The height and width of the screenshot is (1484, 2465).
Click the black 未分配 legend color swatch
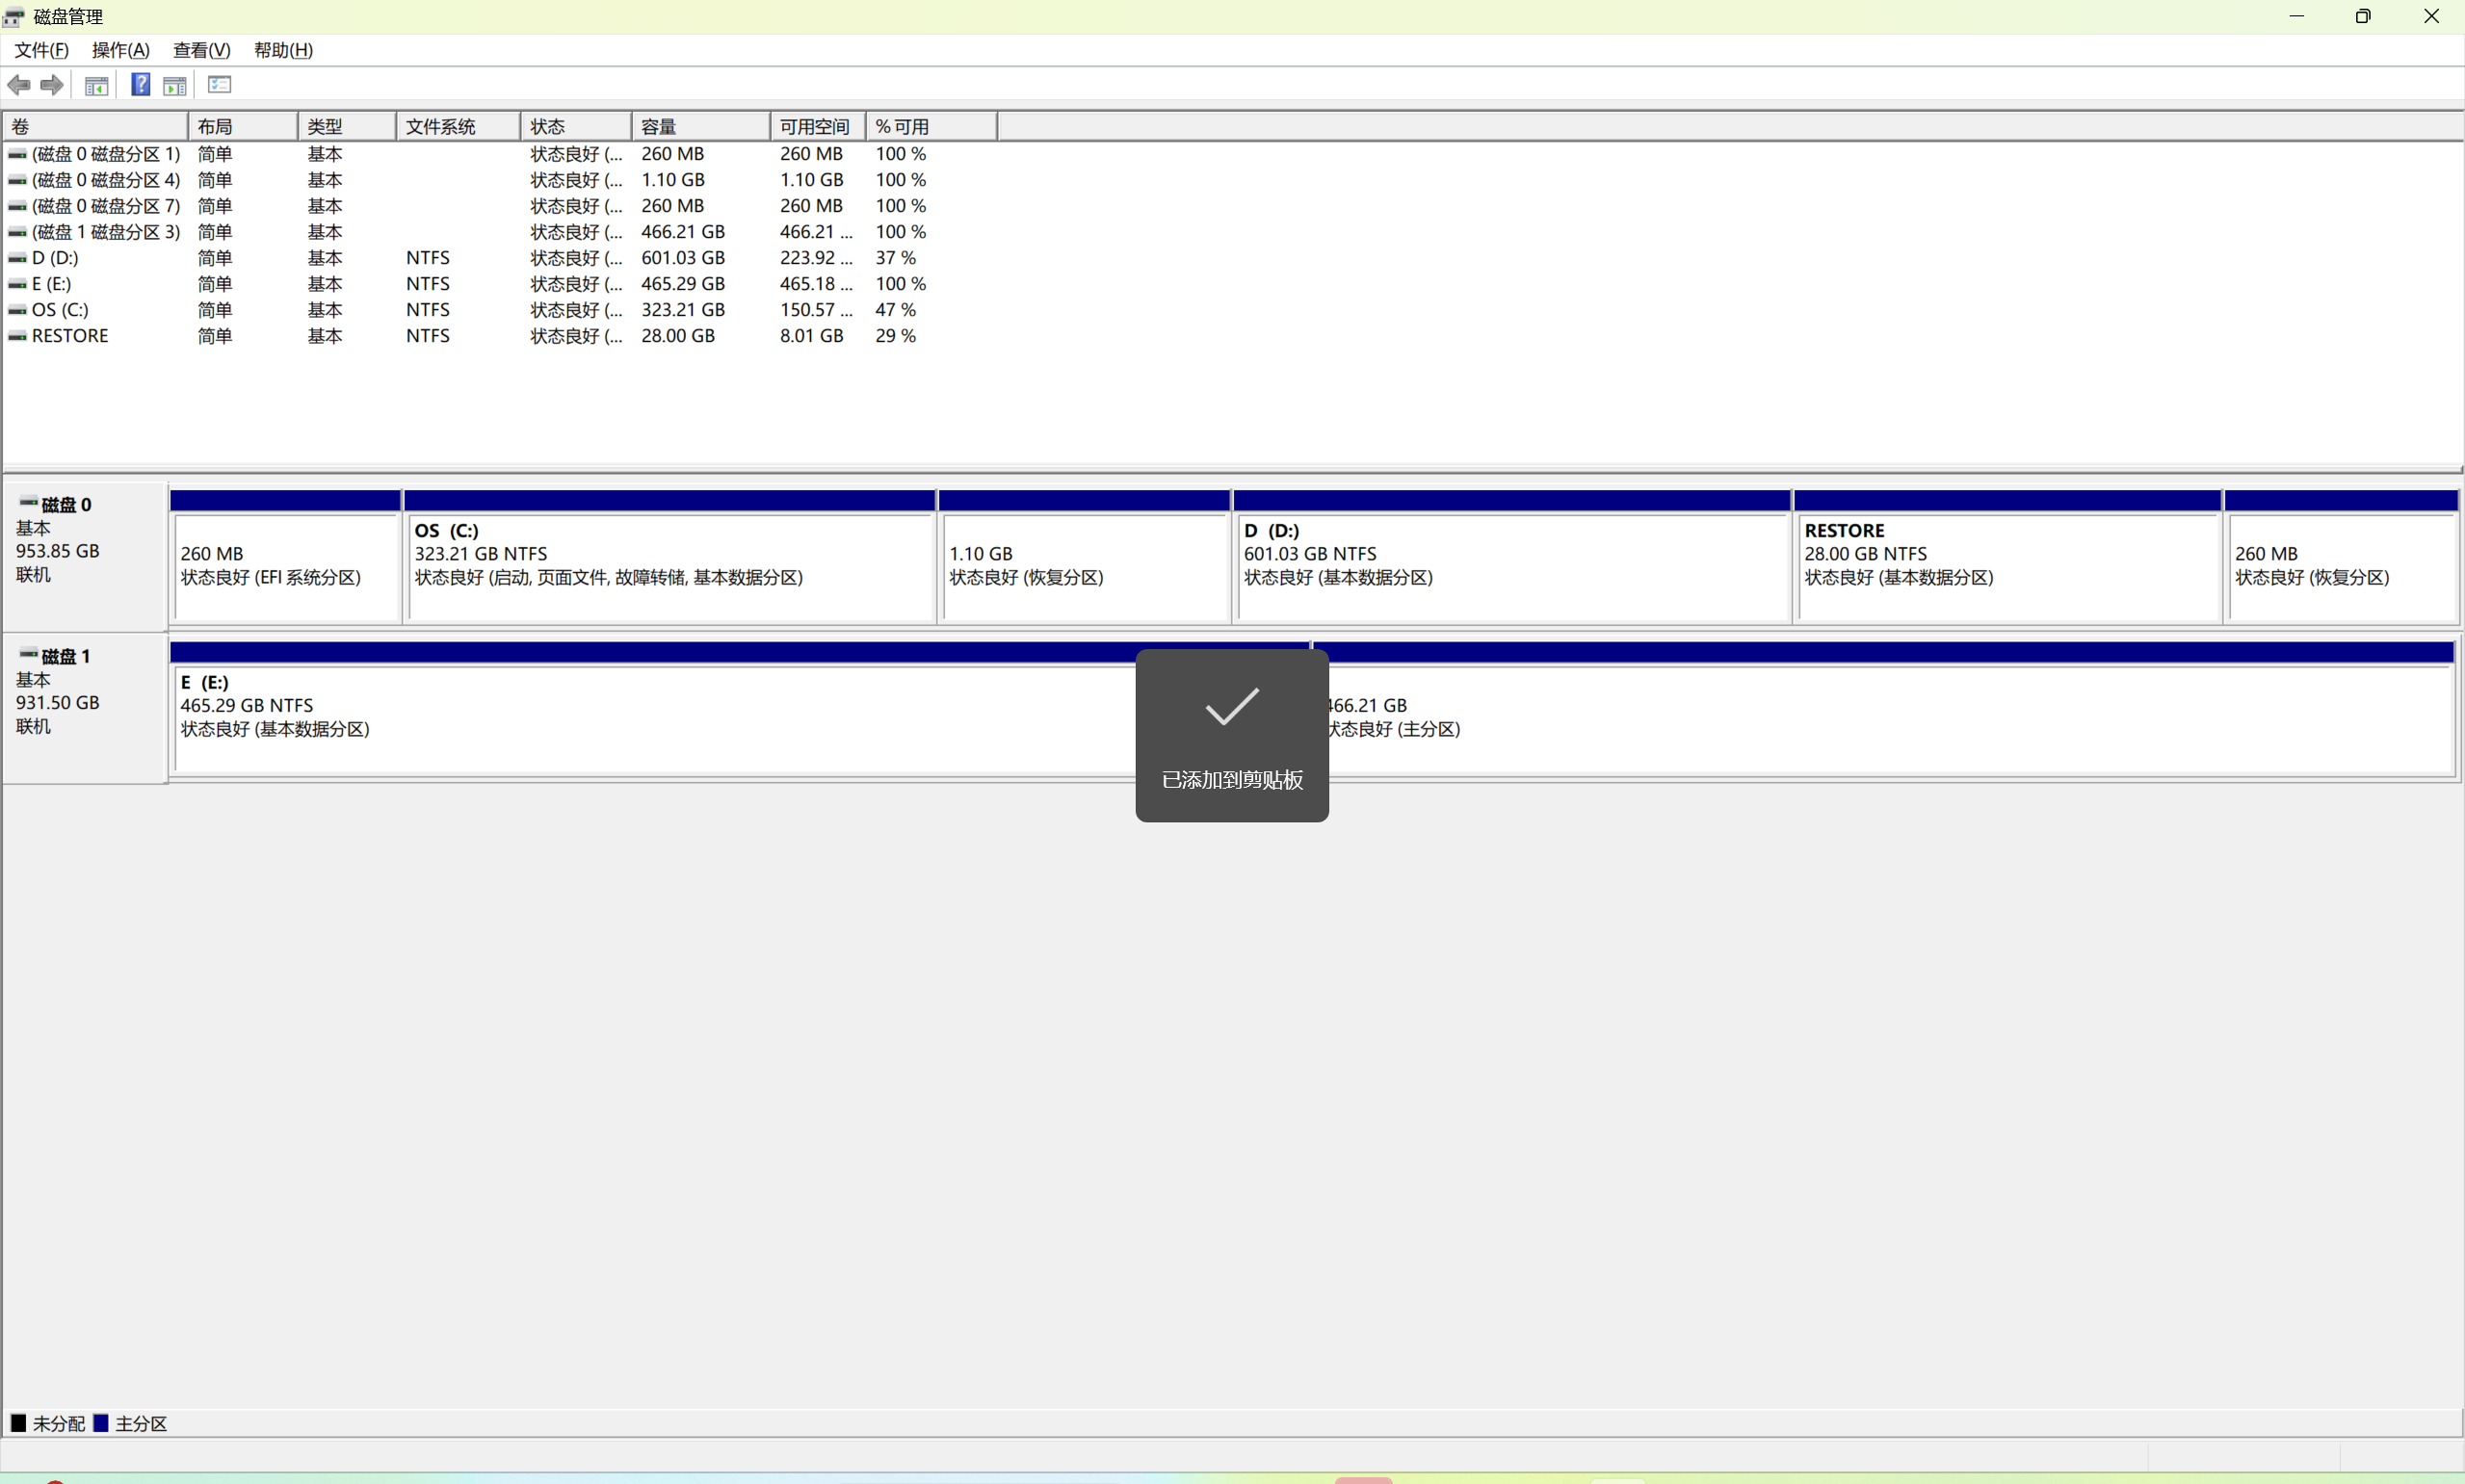[x=18, y=1423]
